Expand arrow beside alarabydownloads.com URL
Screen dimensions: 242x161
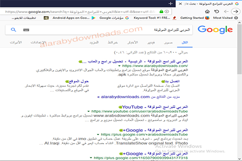119,66
